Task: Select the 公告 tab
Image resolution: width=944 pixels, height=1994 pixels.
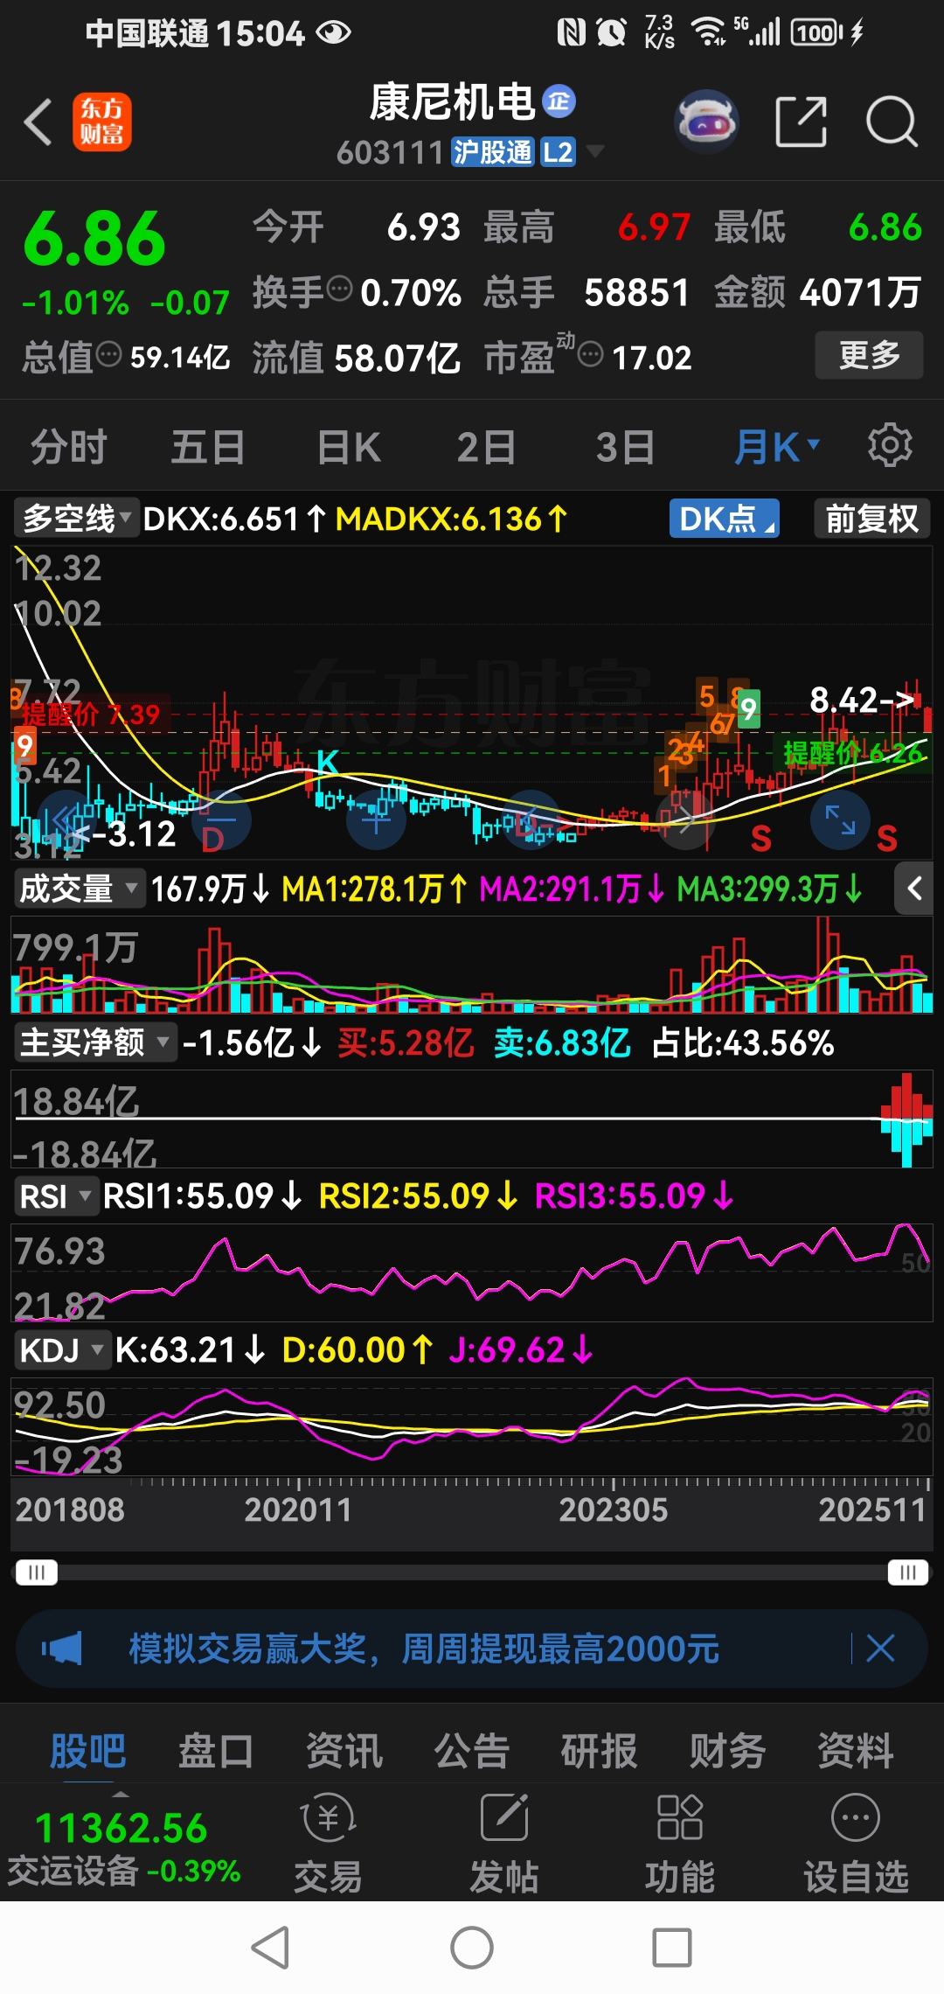Action: coord(472,1751)
